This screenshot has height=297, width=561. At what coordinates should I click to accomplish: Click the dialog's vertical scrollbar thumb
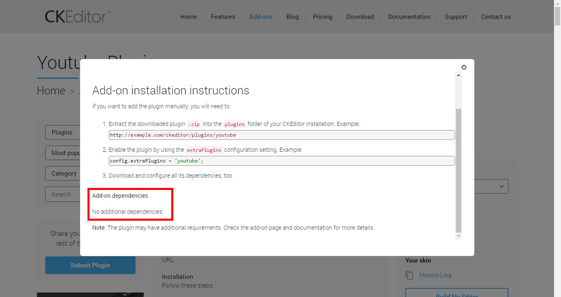click(x=459, y=170)
